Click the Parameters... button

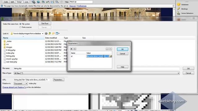click(x=58, y=80)
